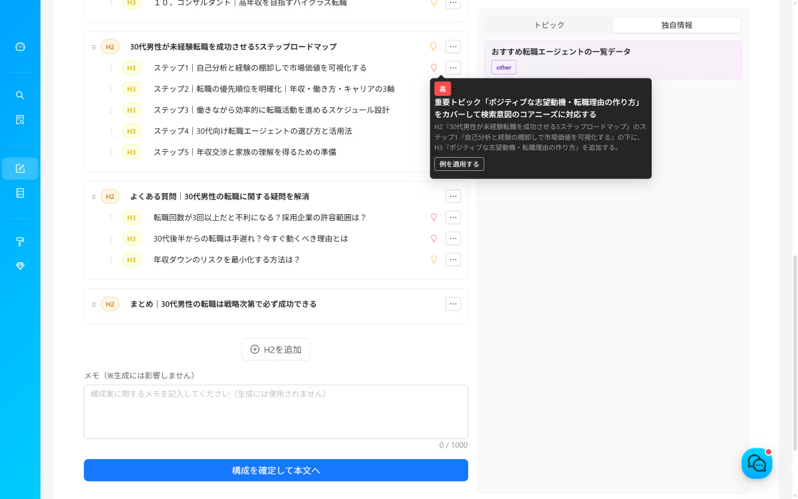
Task: Open the options menu for ステップ5 heading
Action: coord(453,152)
